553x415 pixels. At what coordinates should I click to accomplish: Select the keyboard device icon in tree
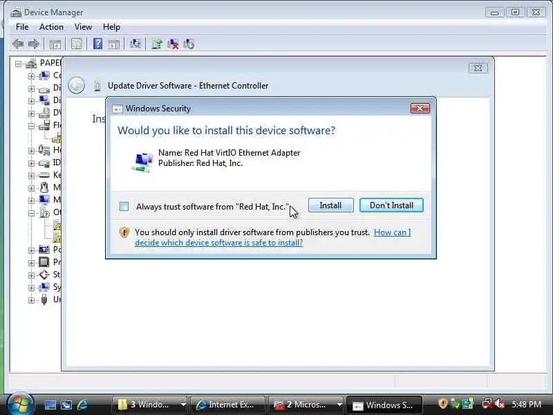(44, 175)
